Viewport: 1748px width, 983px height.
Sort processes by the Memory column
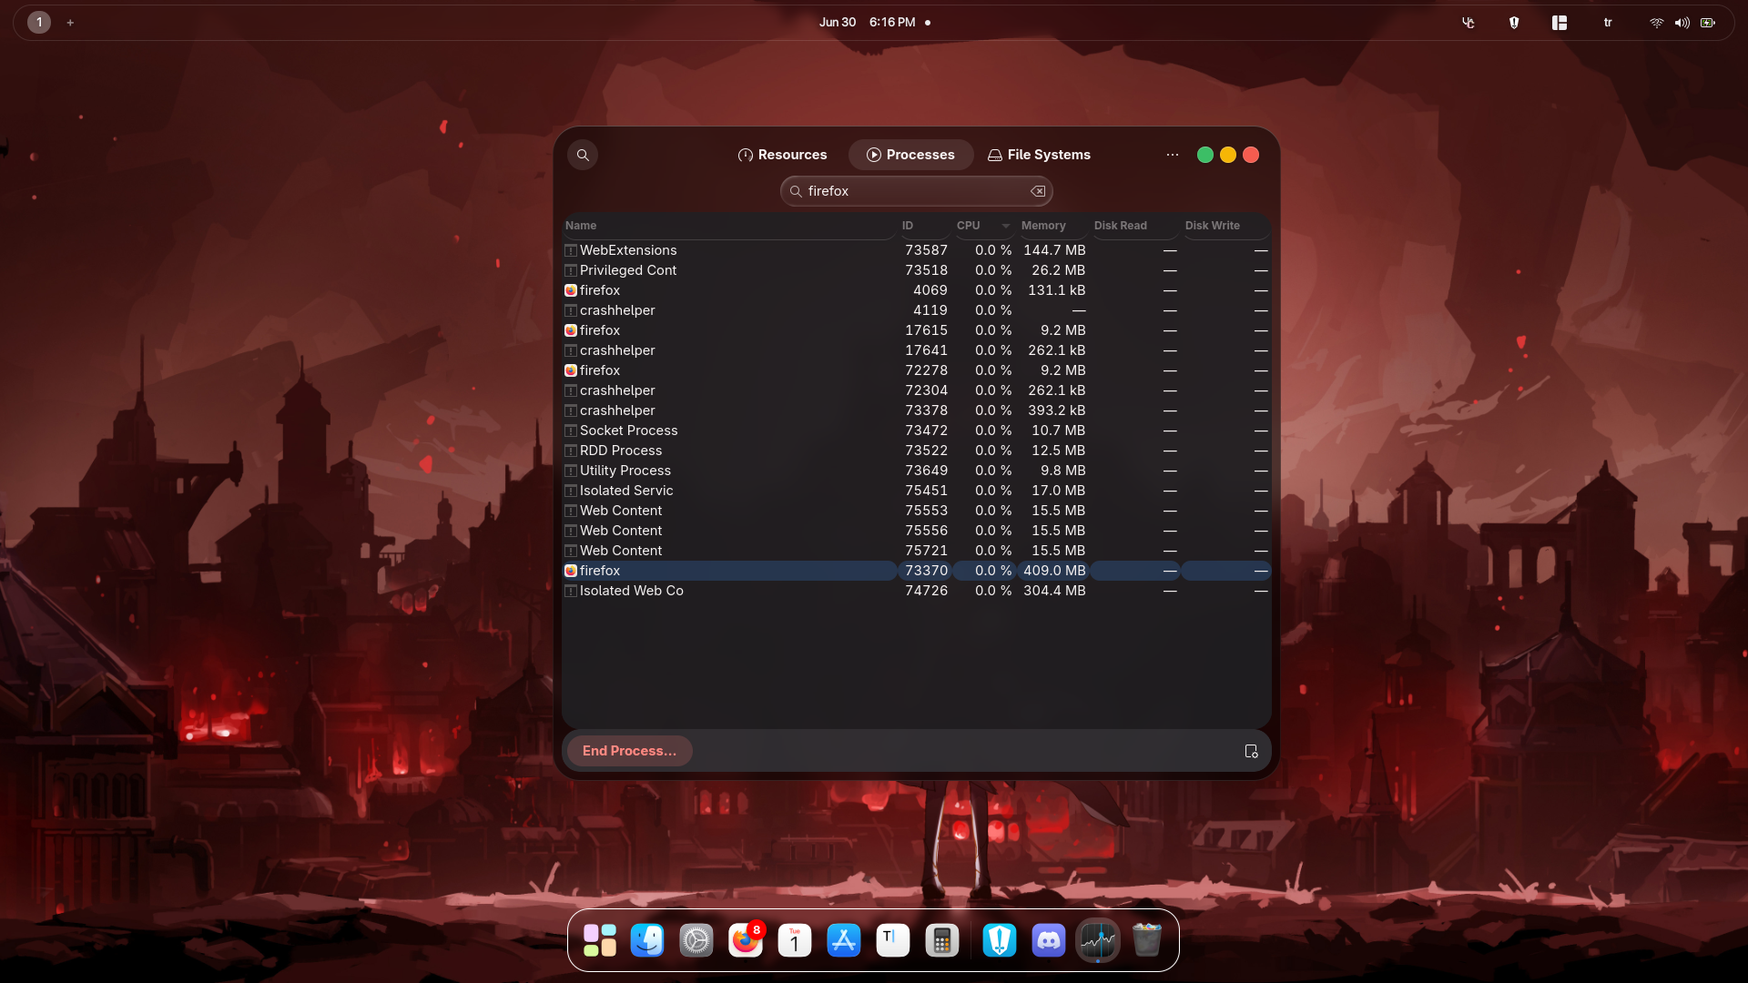1042,226
